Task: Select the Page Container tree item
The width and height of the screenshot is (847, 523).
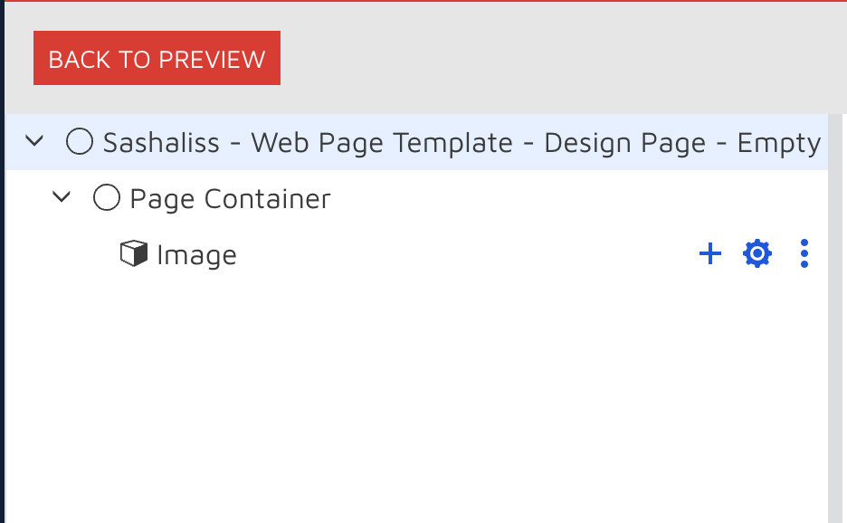Action: pyautogui.click(x=230, y=199)
